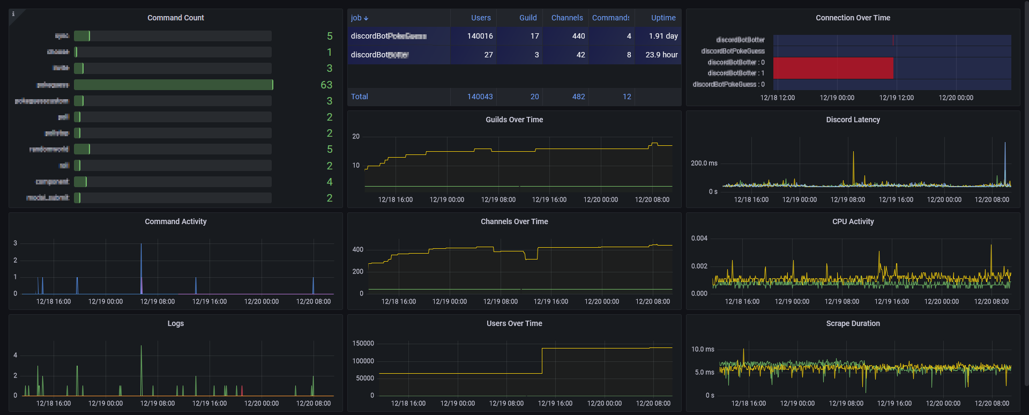Select the 140016 users table cell
The image size is (1029, 415).
[x=480, y=36]
